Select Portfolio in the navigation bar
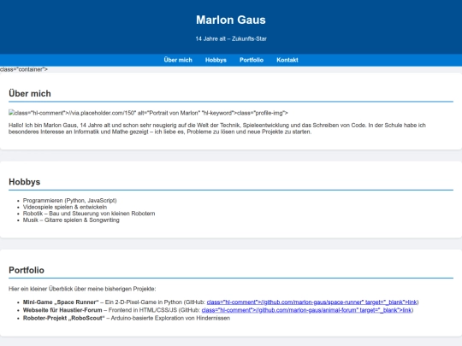Screen dimensions: 462x346 (x=252, y=60)
